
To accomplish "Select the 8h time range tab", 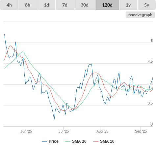I will pos(28,5).
